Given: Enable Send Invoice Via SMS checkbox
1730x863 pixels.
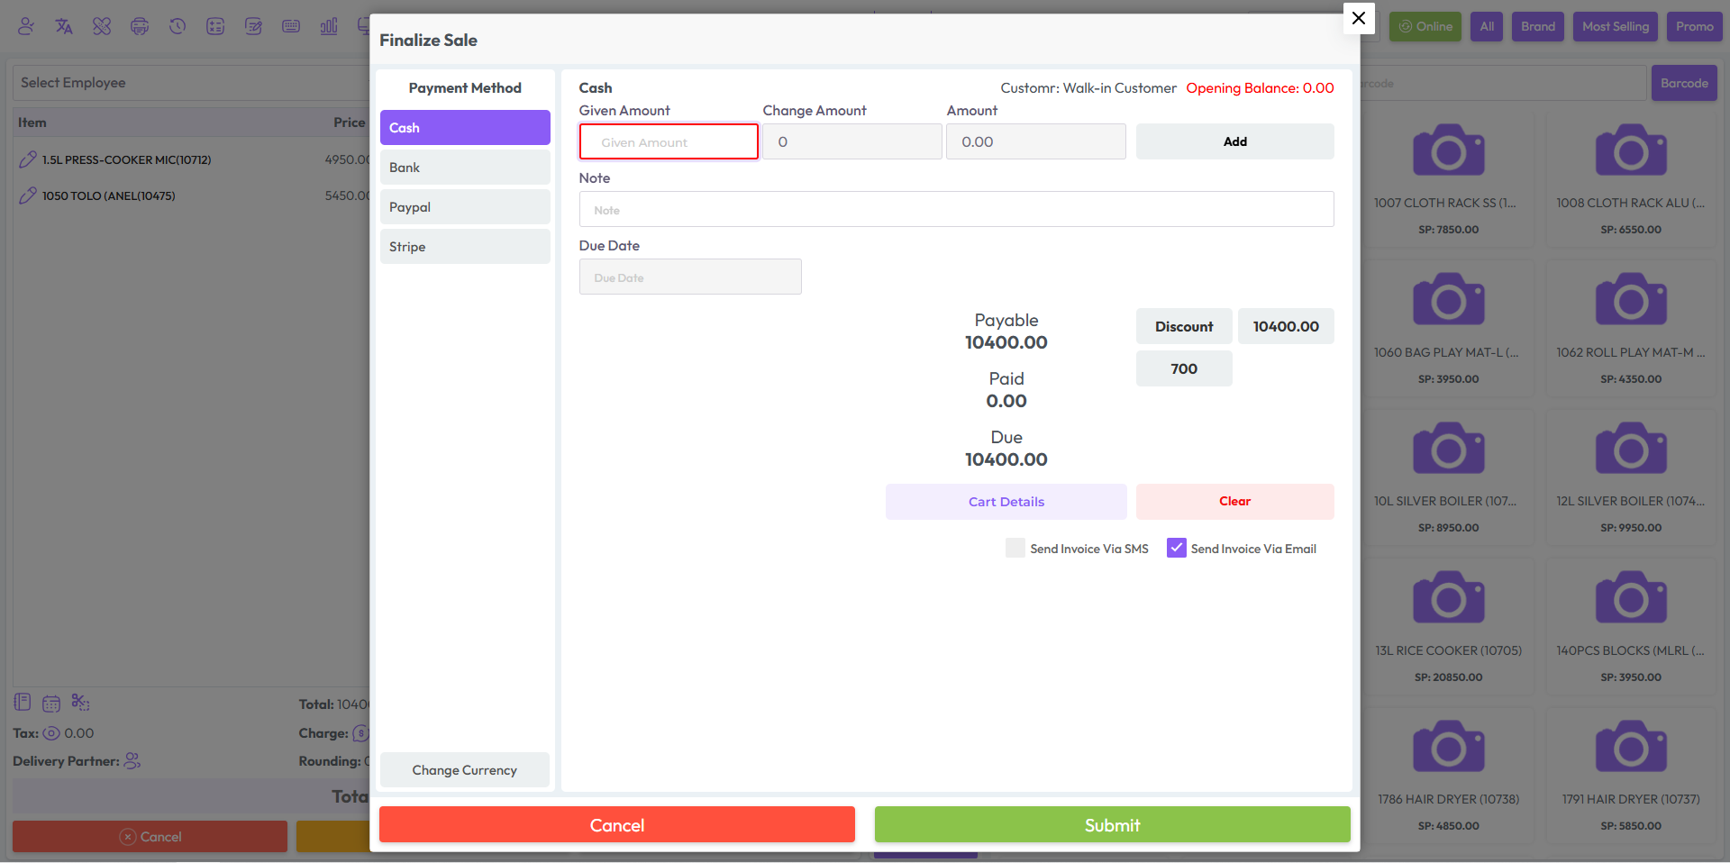Looking at the screenshot, I should click(x=1015, y=549).
